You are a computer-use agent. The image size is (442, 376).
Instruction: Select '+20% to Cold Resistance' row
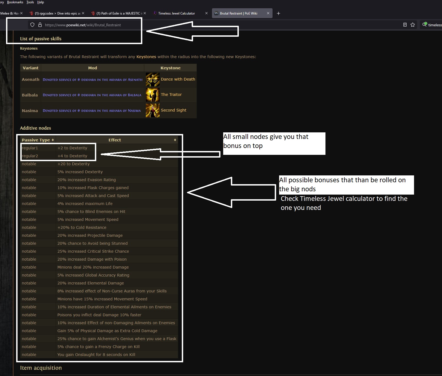pyautogui.click(x=99, y=227)
